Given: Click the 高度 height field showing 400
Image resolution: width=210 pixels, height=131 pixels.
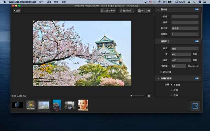Looking at the screenshot, I should pos(181,60).
